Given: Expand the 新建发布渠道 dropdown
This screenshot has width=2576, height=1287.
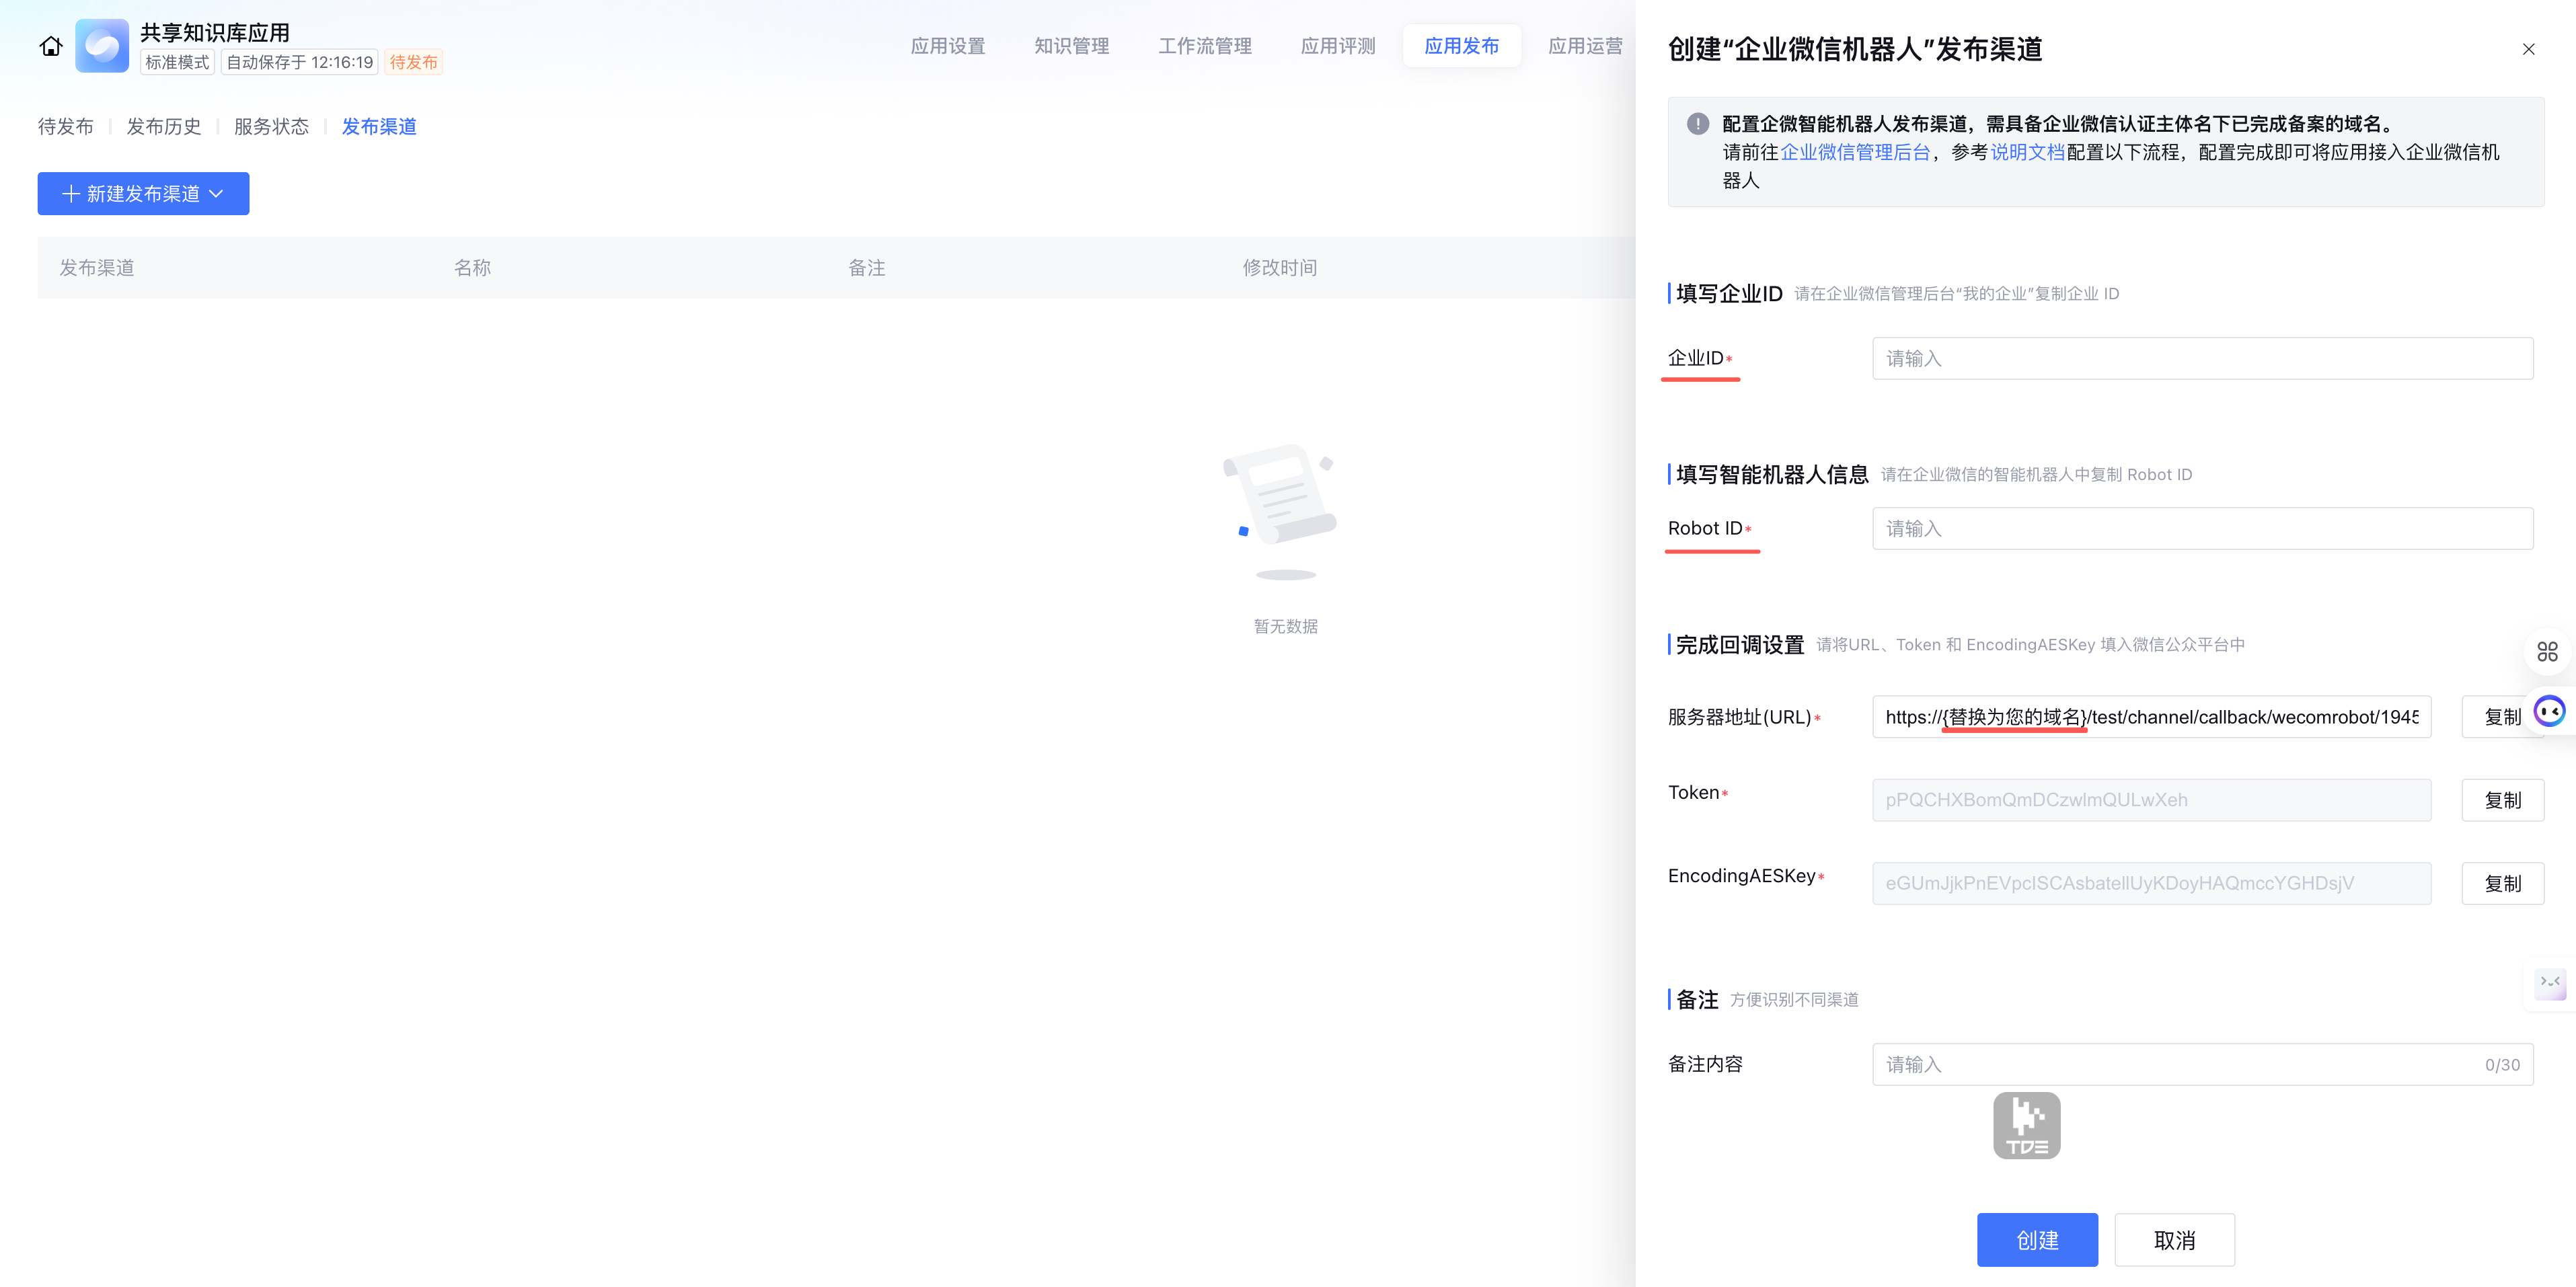Looking at the screenshot, I should pos(143,194).
